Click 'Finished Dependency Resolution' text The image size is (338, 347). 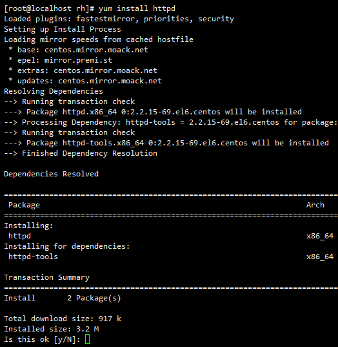(x=90, y=153)
